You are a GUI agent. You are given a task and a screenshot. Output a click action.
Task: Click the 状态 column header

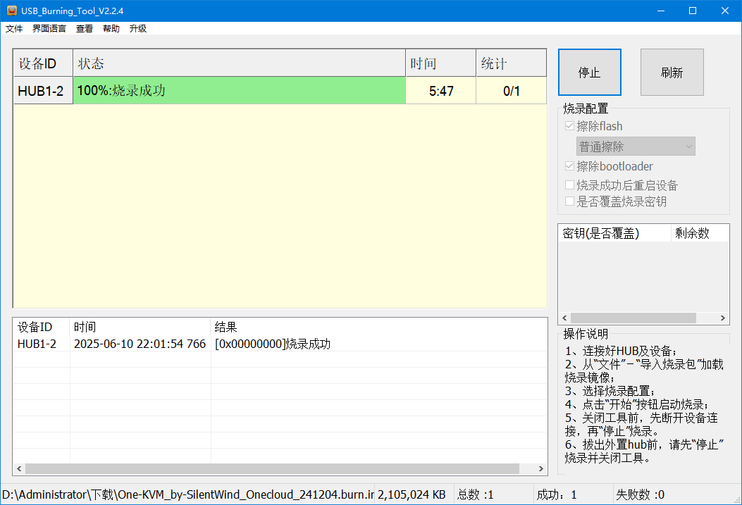coord(239,63)
